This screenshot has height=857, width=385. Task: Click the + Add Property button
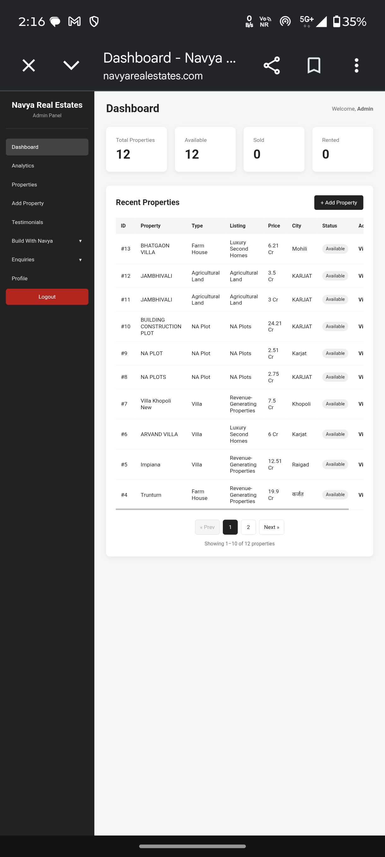pyautogui.click(x=339, y=203)
